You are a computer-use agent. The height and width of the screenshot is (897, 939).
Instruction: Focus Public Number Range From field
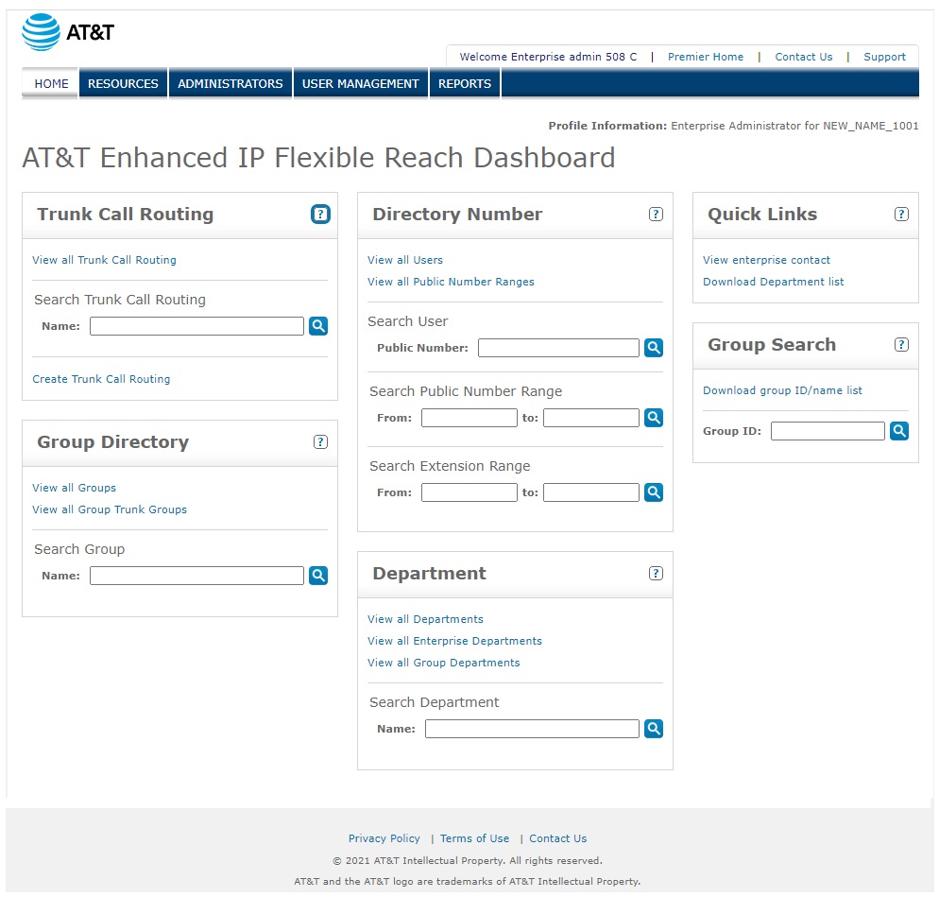(x=469, y=418)
